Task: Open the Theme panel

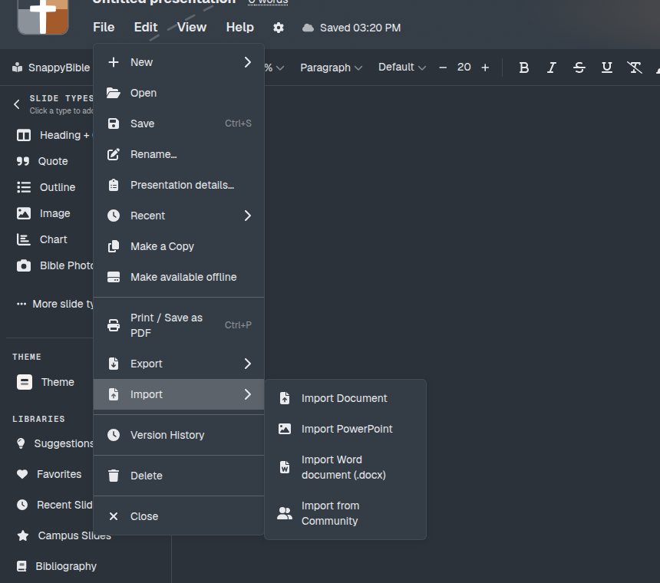Action: click(x=45, y=382)
